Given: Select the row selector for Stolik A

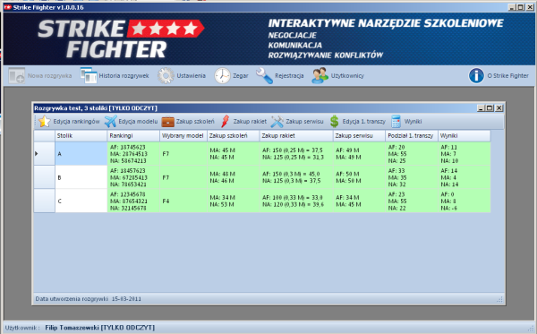Looking at the screenshot, I should tap(44, 153).
